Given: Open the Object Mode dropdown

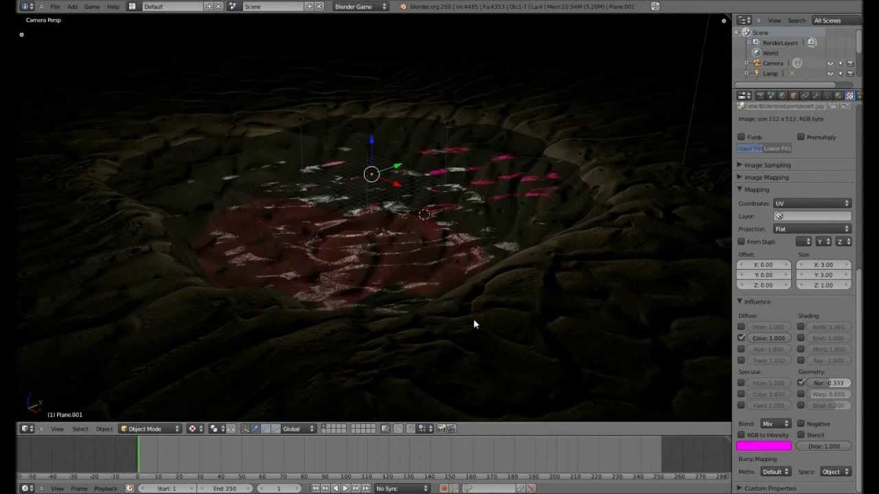Looking at the screenshot, I should (150, 429).
